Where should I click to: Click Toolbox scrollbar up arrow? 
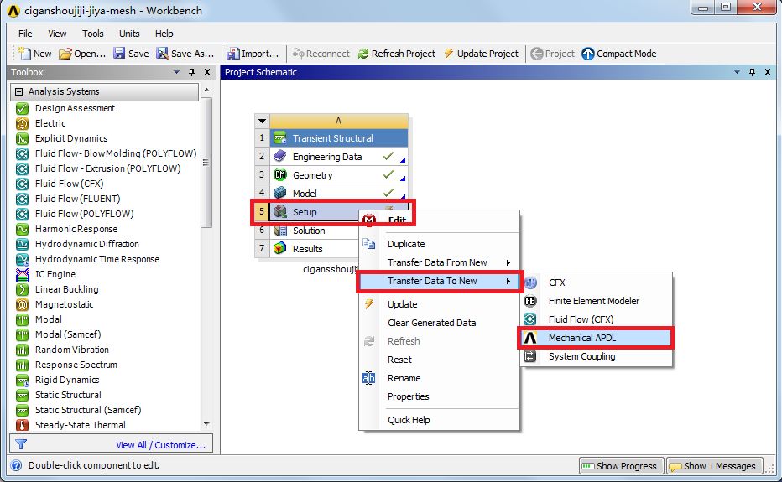point(206,90)
